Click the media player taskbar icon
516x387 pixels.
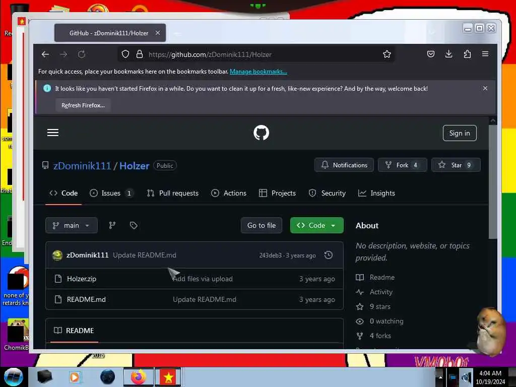click(x=75, y=377)
